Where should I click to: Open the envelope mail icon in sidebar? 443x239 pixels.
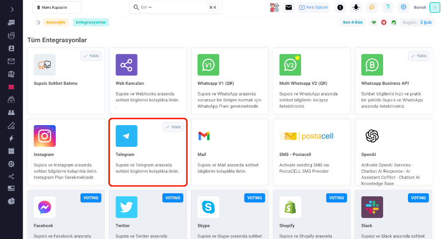tap(11, 62)
